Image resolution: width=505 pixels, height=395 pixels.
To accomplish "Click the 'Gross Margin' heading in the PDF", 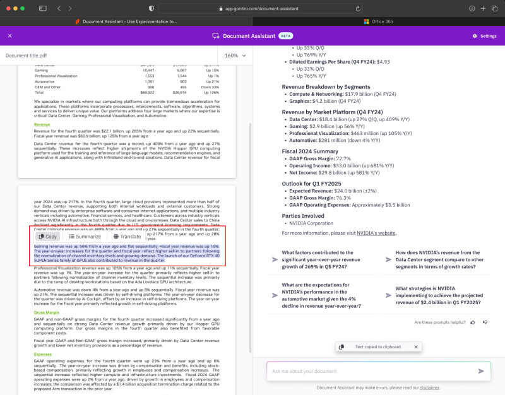I will (46, 312).
